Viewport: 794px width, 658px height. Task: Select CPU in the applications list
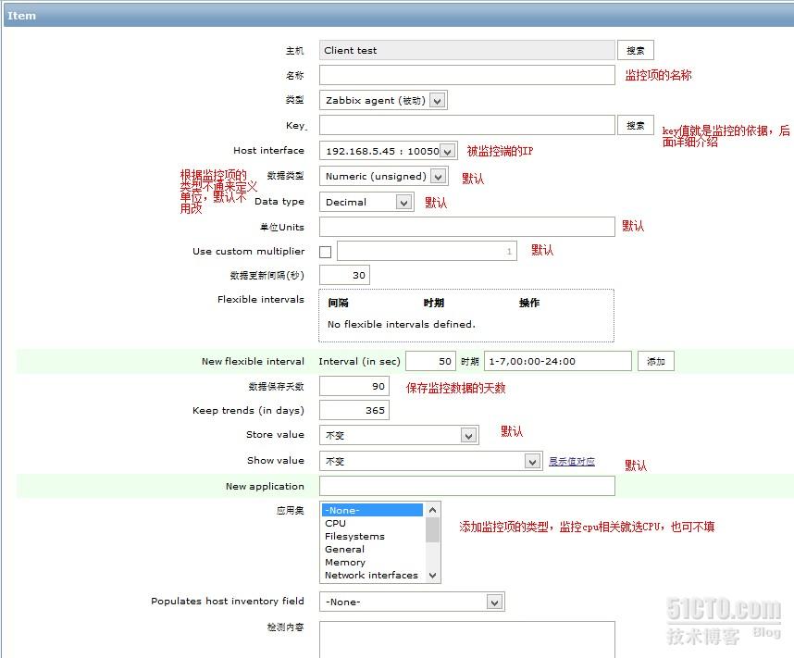tap(372, 523)
